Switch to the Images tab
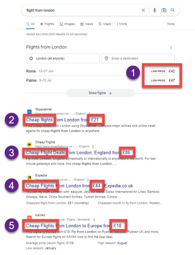This screenshot has width=195, height=255. tap(67, 24)
